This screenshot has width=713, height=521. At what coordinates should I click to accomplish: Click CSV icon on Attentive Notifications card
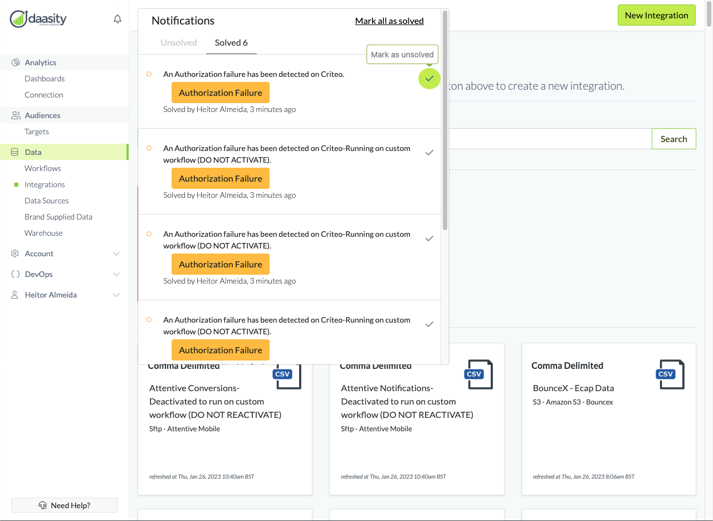[477, 374]
